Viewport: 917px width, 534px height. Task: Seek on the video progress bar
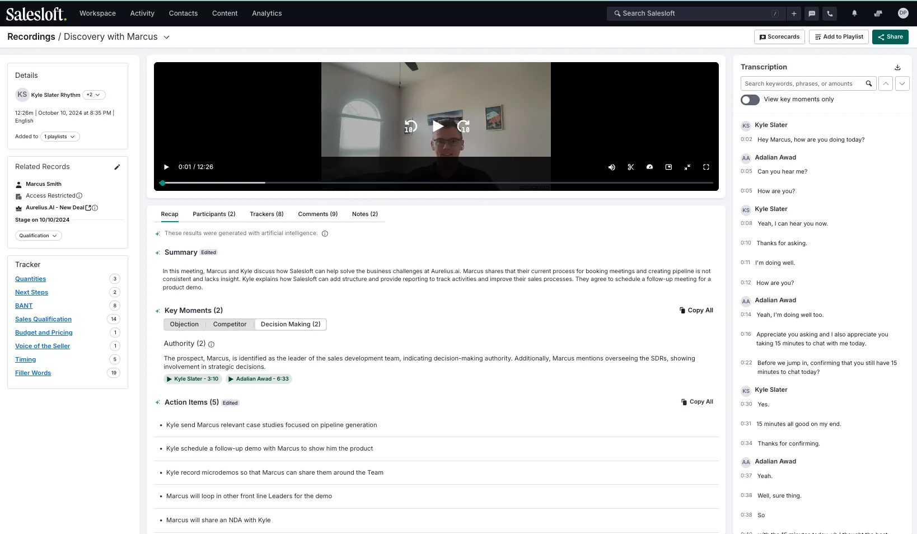click(x=437, y=183)
